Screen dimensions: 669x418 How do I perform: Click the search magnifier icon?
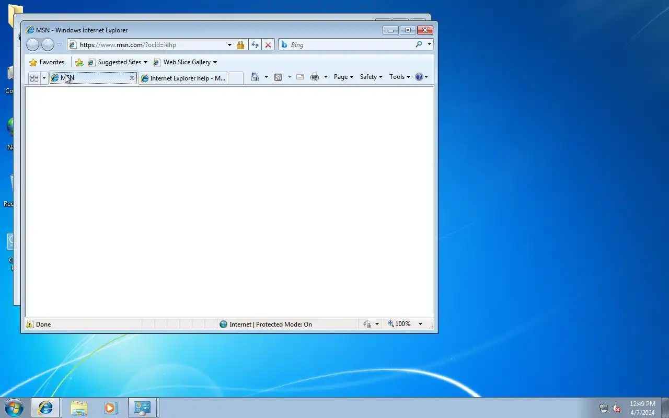click(x=419, y=44)
